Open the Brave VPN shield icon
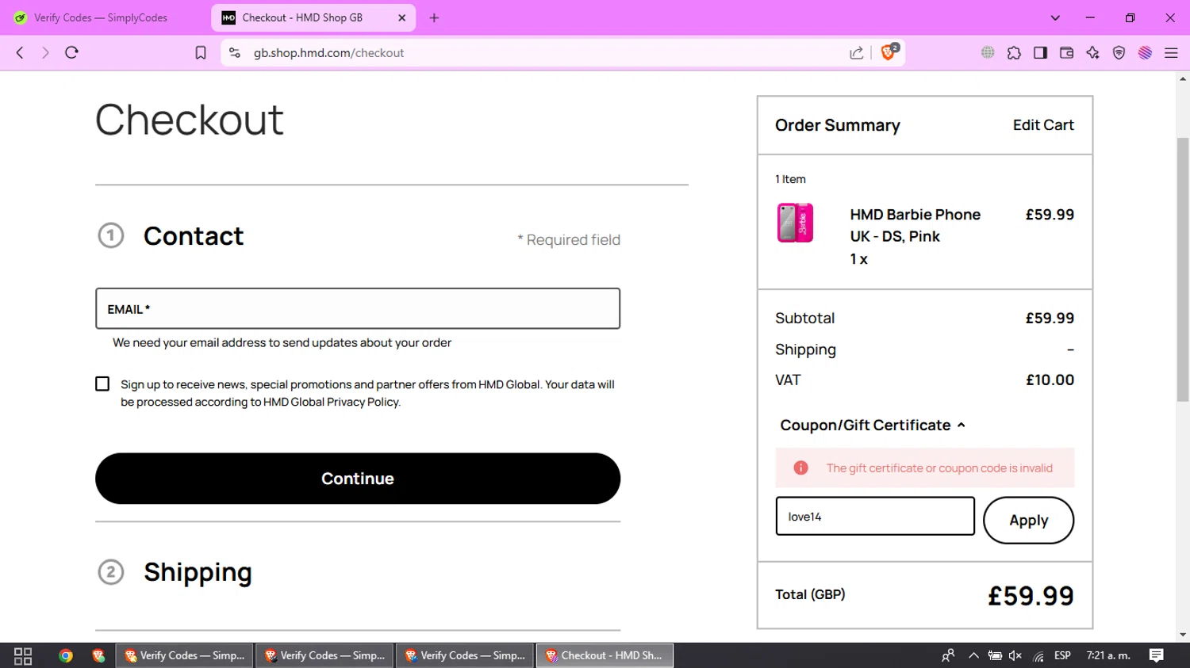Screen dimensions: 1190x668 coord(1119,52)
